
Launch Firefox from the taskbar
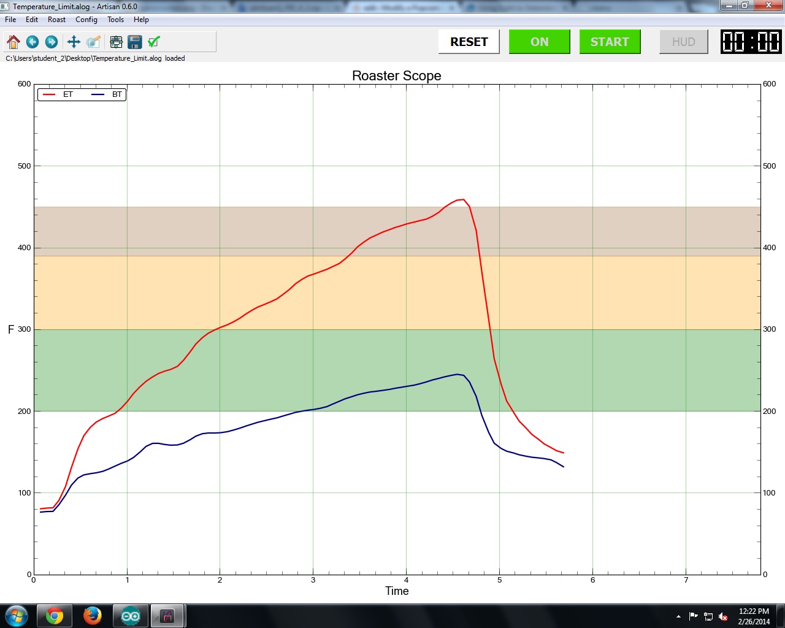tap(93, 616)
